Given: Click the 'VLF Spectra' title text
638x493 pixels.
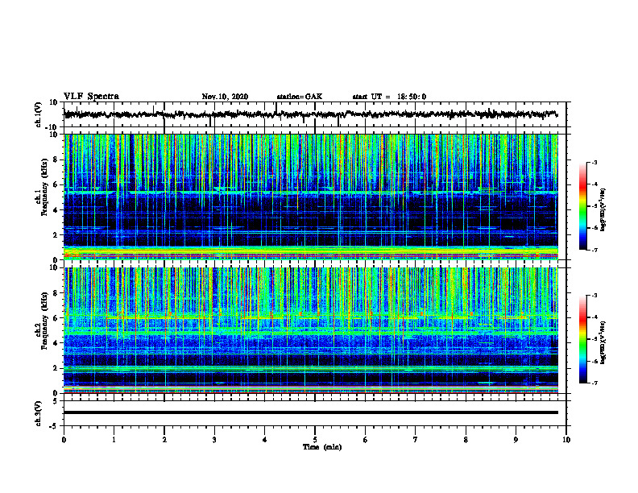Looking at the screenshot, I should point(91,97).
